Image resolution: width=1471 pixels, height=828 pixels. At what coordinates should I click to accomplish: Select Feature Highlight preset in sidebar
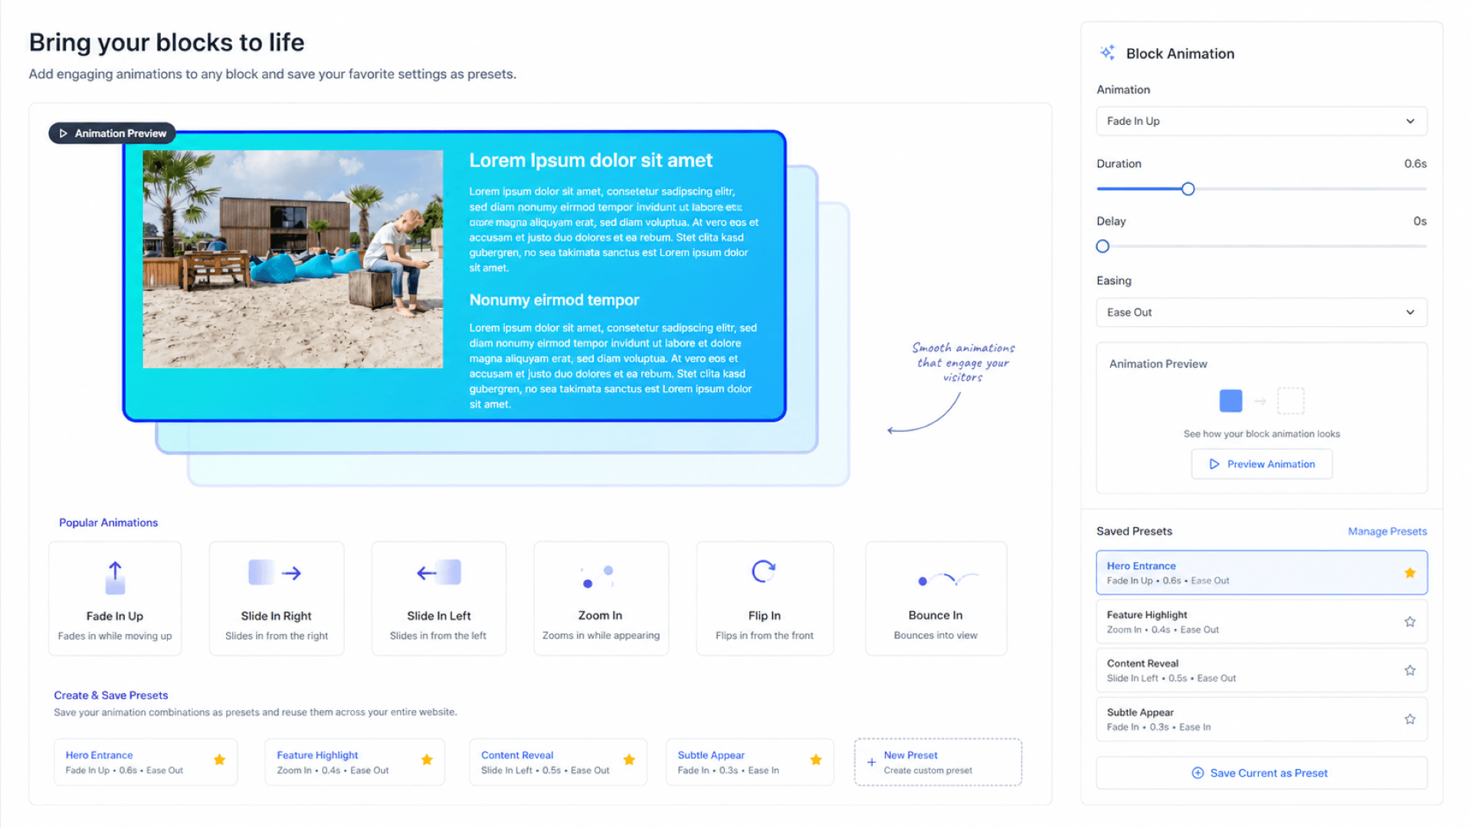pos(1261,622)
